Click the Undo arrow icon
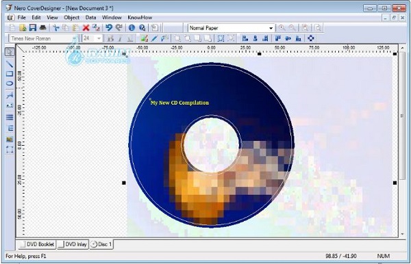The height and width of the screenshot is (264, 411). pos(109,28)
